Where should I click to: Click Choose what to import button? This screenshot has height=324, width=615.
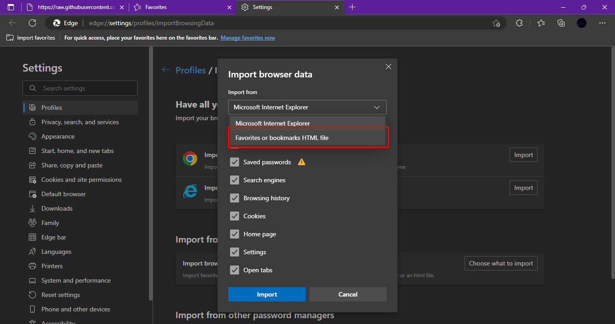point(501,263)
